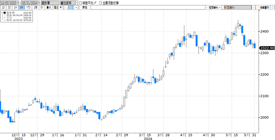Click the 2200 y-axis label
The image size is (275, 140).
pos(264,75)
